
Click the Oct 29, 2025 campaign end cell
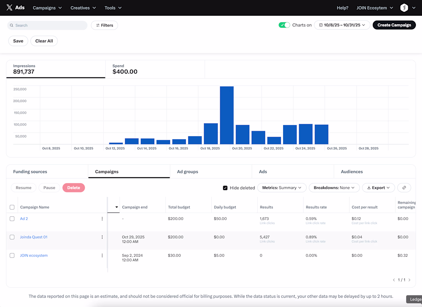[x=133, y=239]
